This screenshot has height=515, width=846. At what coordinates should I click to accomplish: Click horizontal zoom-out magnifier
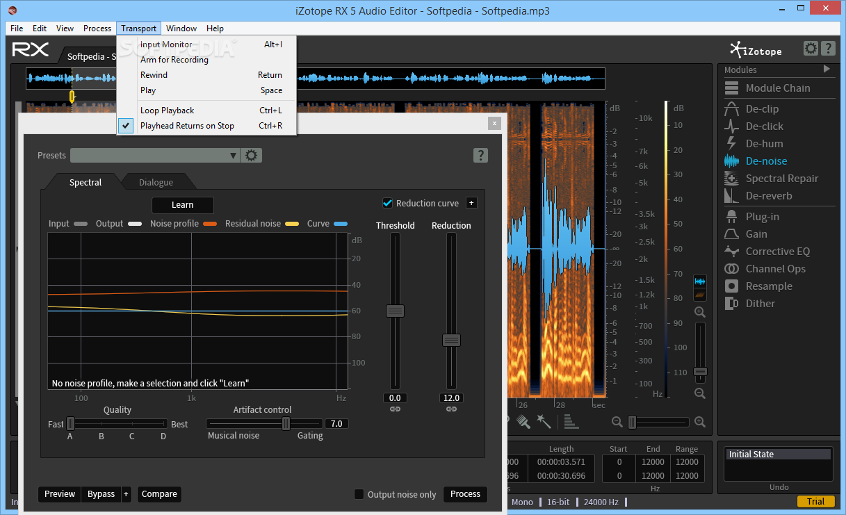point(617,422)
